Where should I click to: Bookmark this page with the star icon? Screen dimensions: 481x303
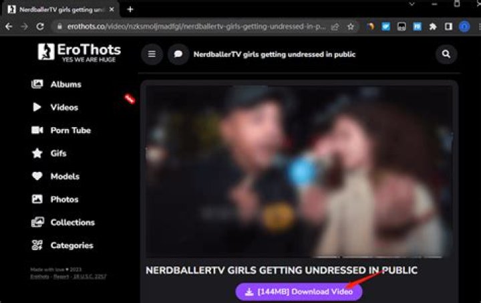click(350, 27)
